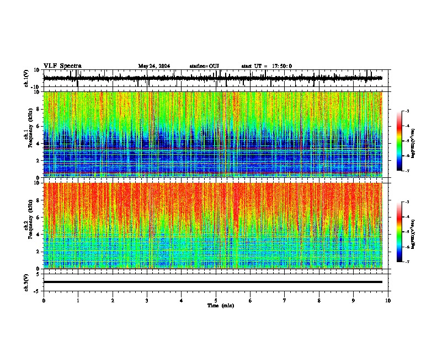Click the 'ch.1(V)' waveform axis label
The height and width of the screenshot is (337, 437).
pyautogui.click(x=26, y=78)
